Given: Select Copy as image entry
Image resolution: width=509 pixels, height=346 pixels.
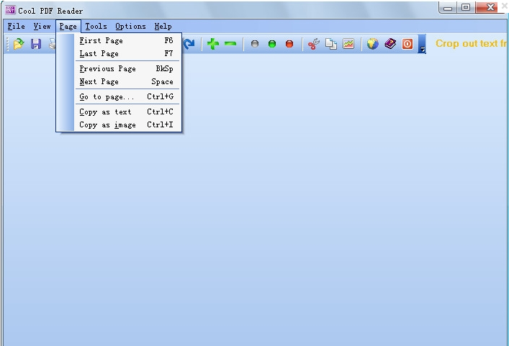Looking at the screenshot, I should [127, 125].
